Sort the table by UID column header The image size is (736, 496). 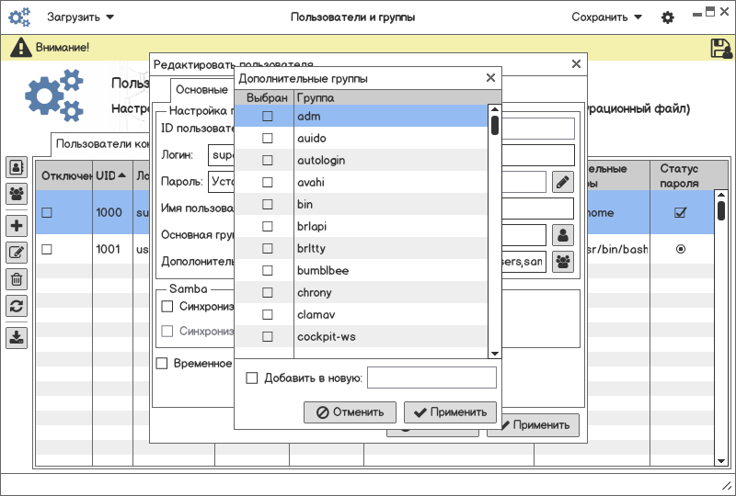tap(106, 176)
